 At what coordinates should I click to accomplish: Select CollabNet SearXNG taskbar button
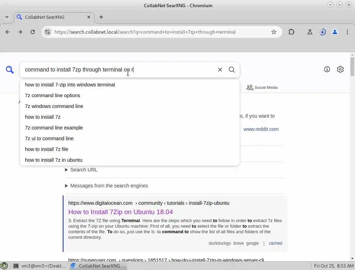click(98, 266)
